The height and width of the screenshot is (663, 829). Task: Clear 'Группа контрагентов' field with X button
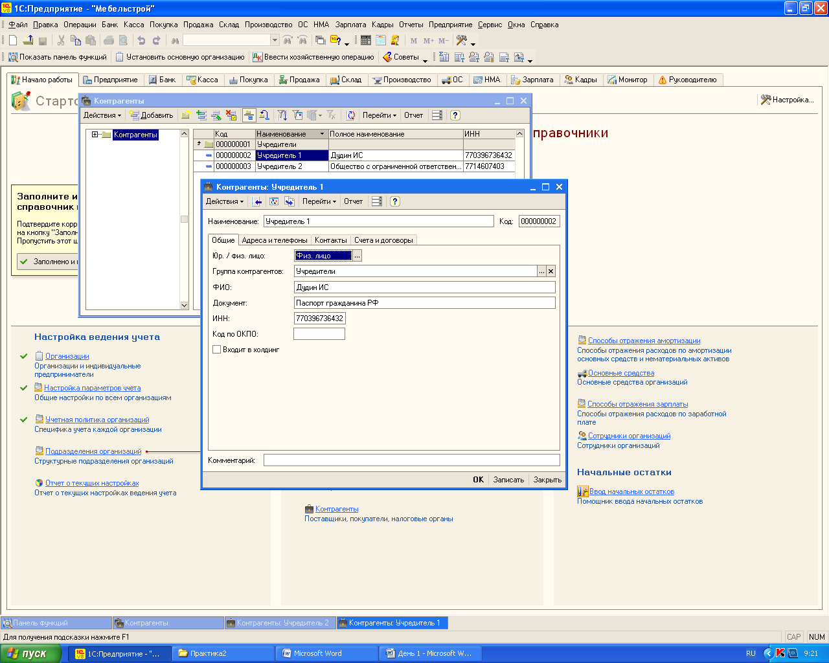click(x=551, y=271)
